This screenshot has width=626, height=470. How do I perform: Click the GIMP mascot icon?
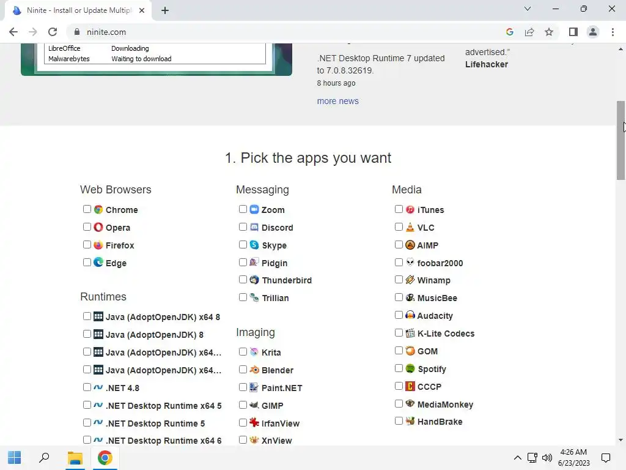click(x=254, y=405)
